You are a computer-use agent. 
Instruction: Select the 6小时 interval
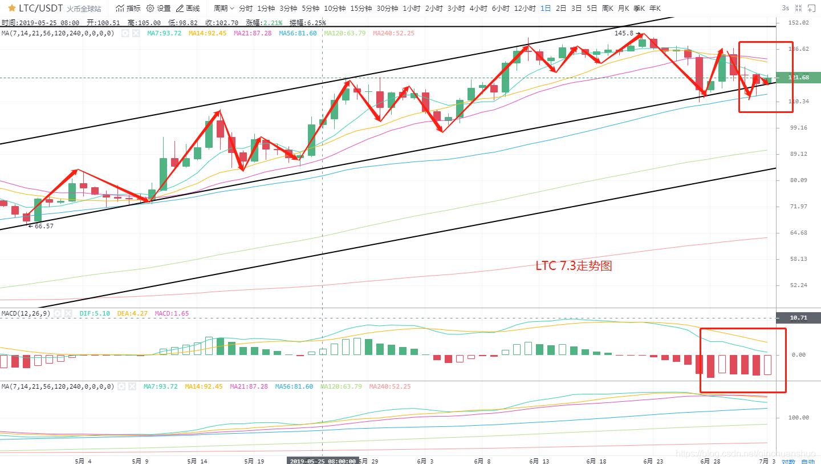click(501, 9)
